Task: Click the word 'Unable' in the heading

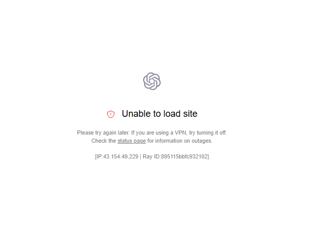Action: tap(136, 114)
